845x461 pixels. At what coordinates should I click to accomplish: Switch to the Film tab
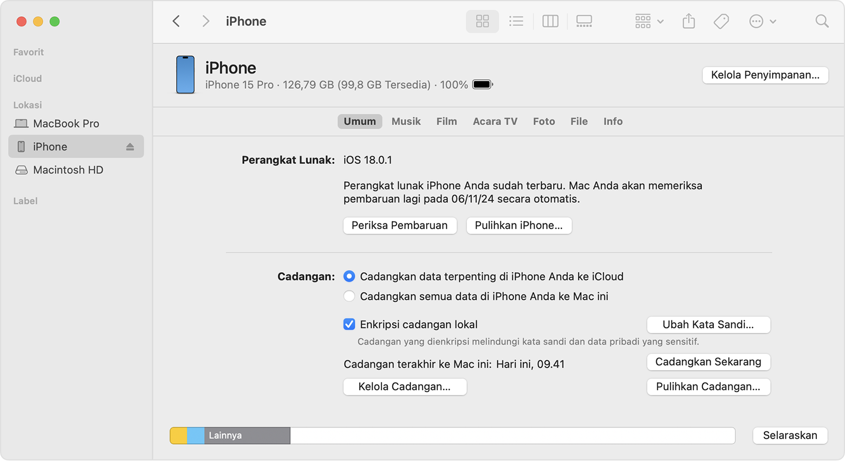click(447, 121)
